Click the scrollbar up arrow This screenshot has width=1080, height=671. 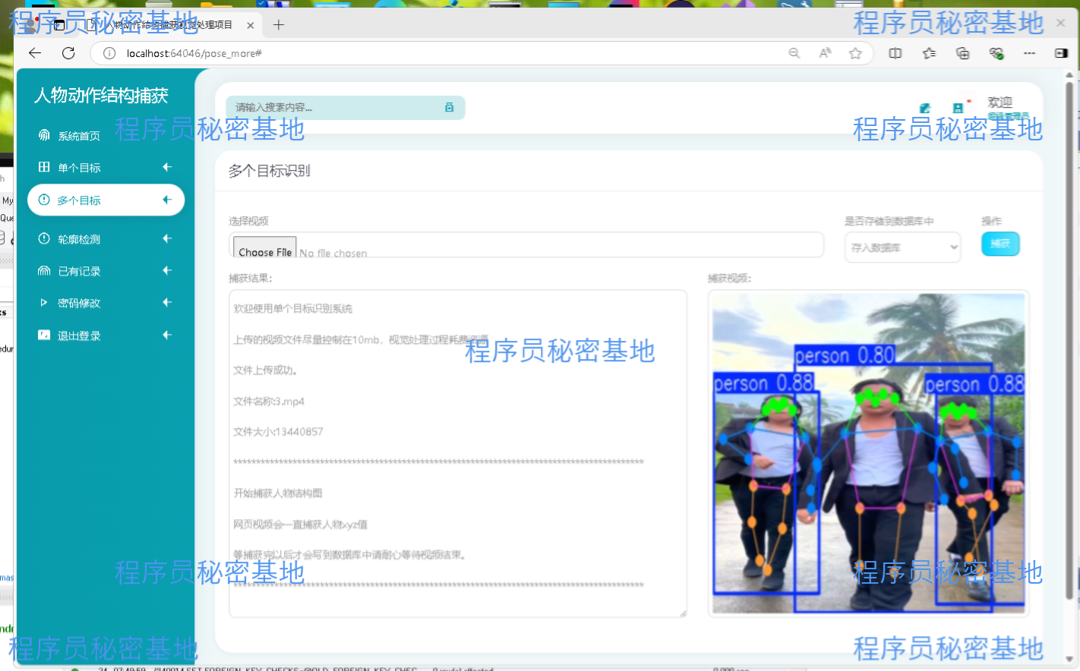pos(1069,75)
